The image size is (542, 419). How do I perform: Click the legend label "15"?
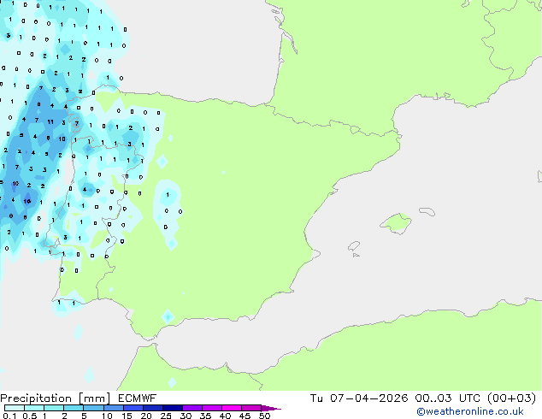click(127, 416)
